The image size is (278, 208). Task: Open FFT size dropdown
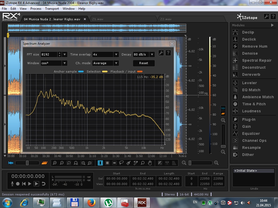tap(65, 54)
